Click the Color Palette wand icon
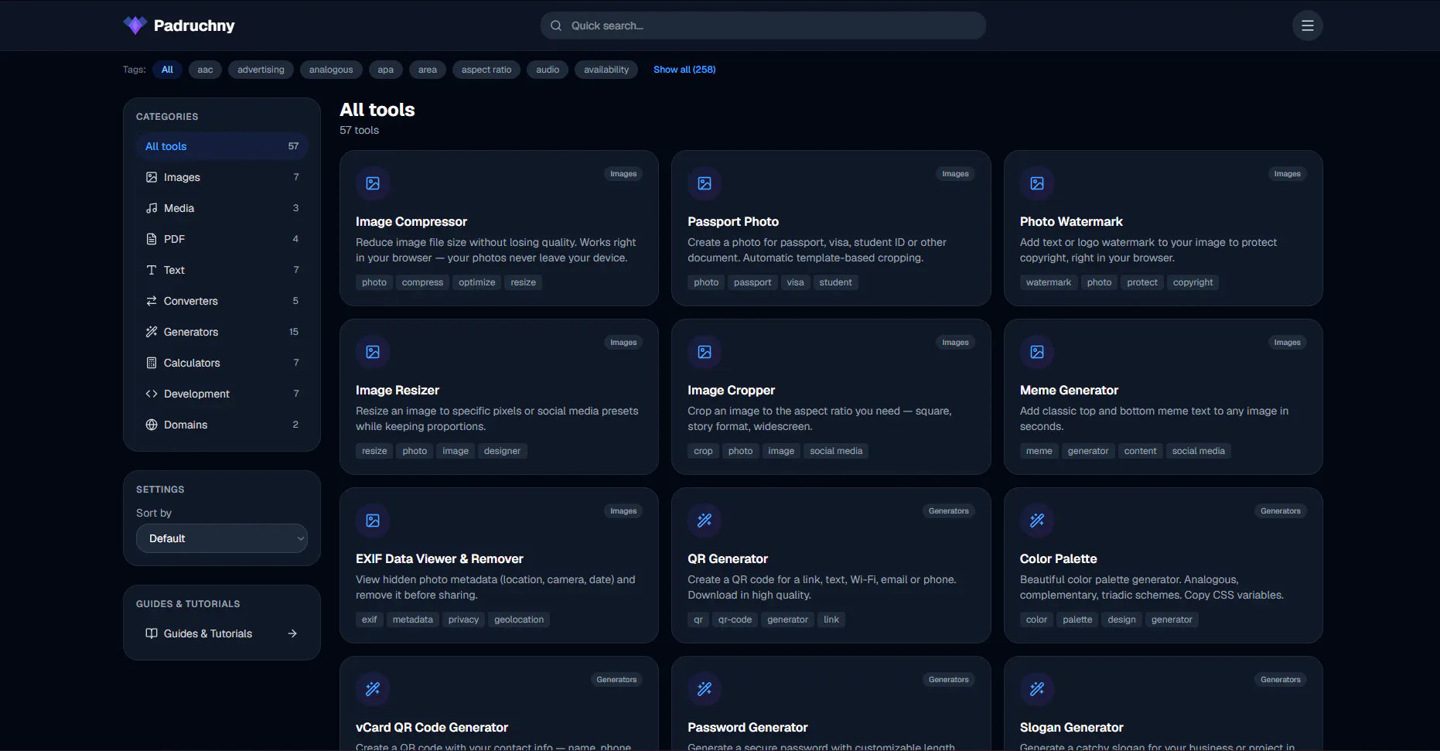The width and height of the screenshot is (1440, 751). (1037, 521)
